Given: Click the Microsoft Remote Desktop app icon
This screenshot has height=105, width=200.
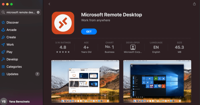Looking at the screenshot, I should tap(63, 23).
